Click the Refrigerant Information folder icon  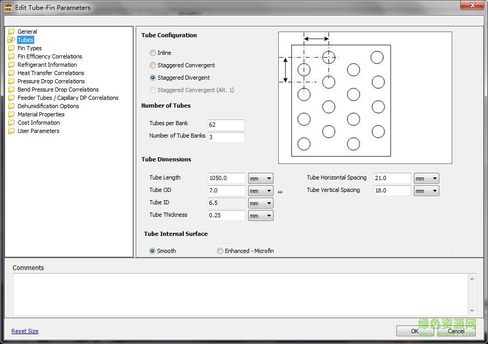11,65
